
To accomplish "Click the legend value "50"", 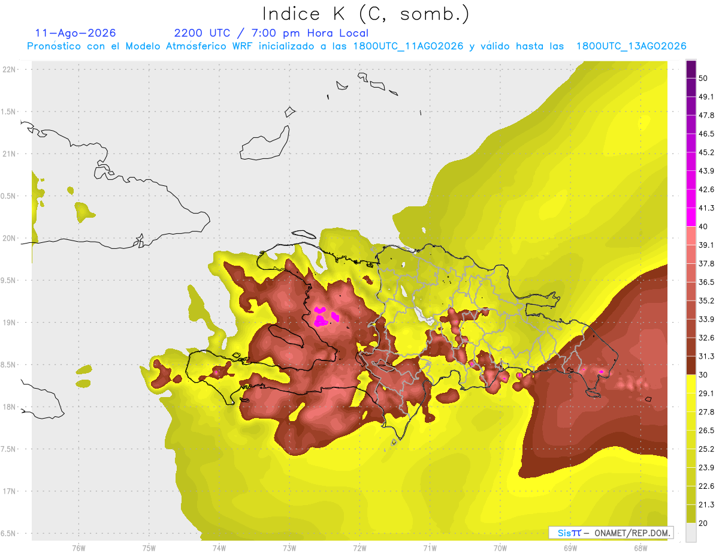I will click(x=703, y=78).
